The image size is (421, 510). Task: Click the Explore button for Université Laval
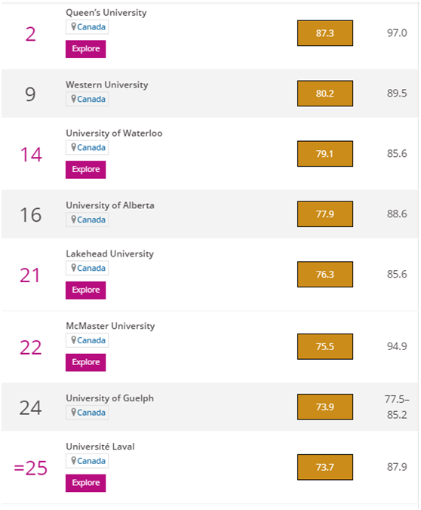(x=85, y=484)
